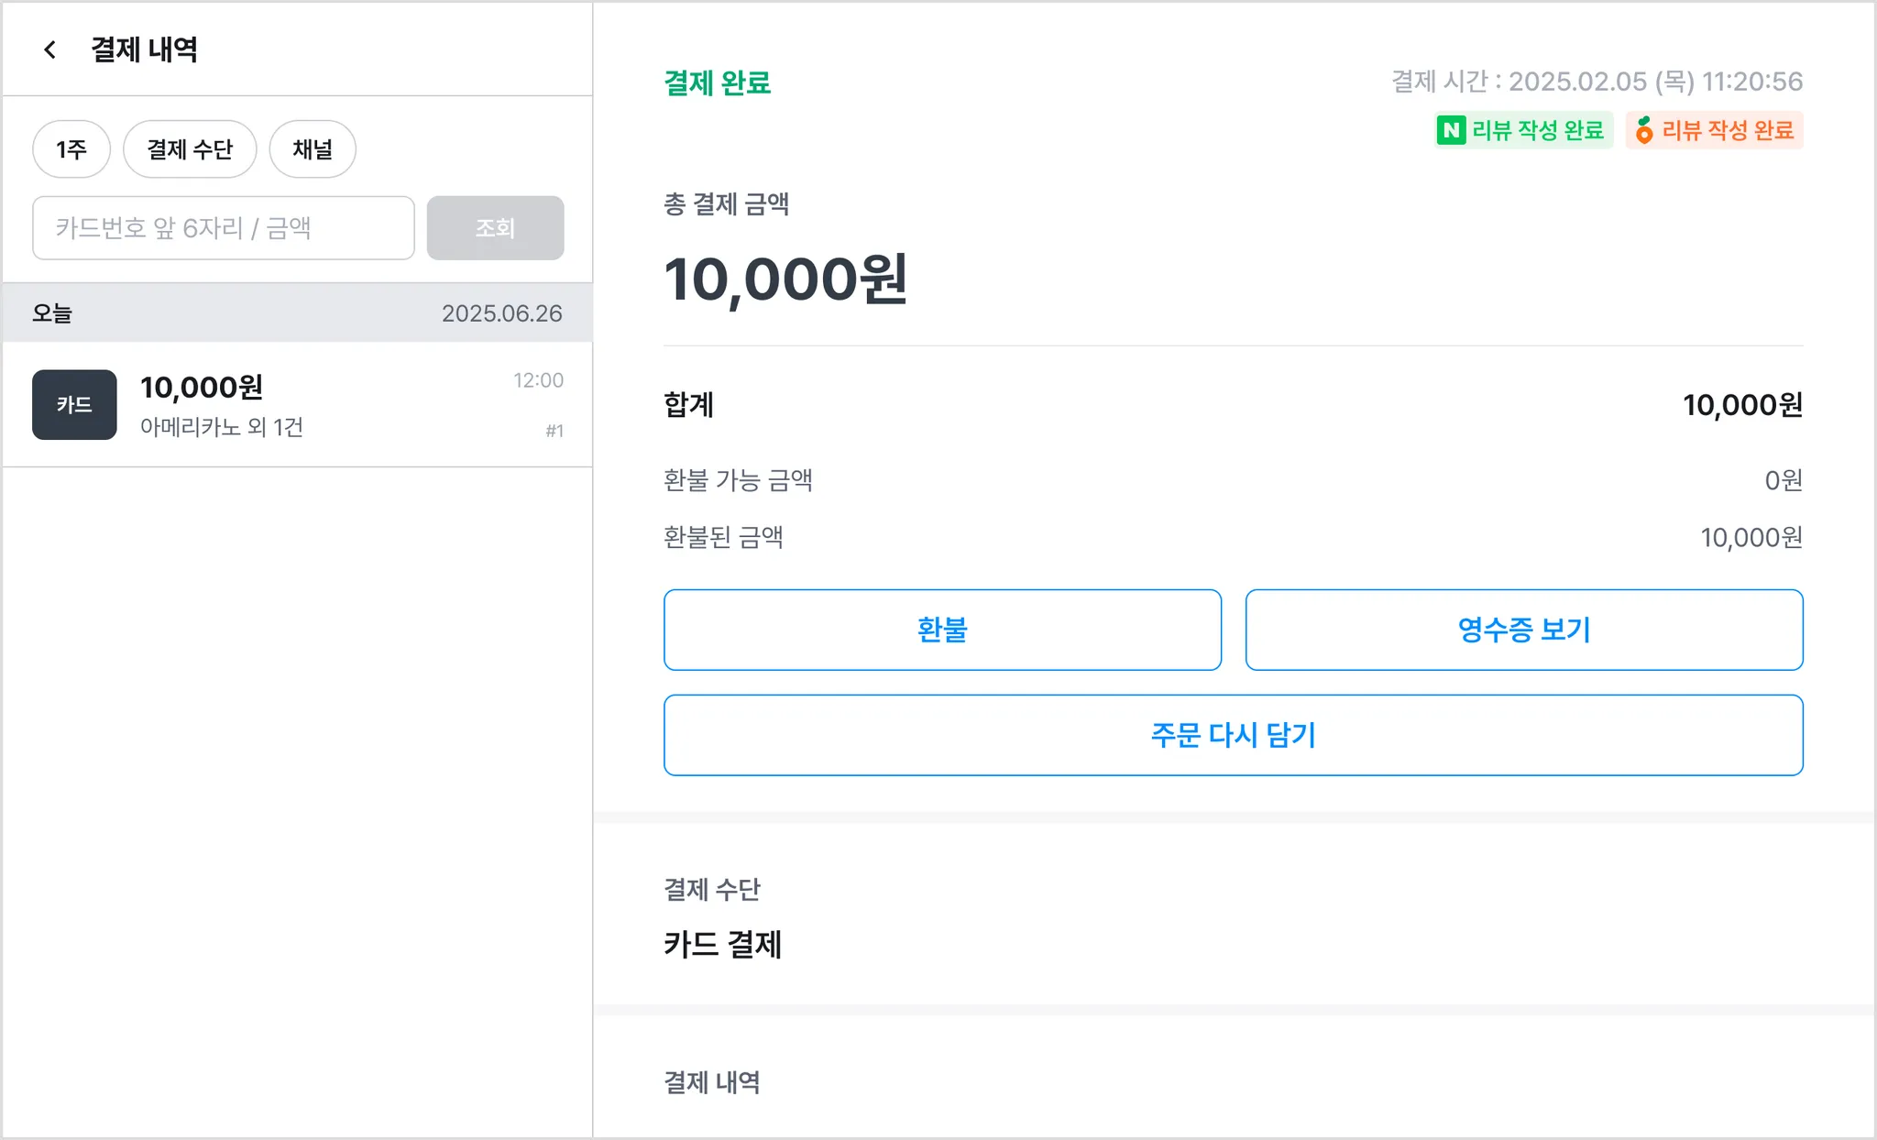Open the 결제 수단 filter chip
This screenshot has height=1140, width=1877.
pyautogui.click(x=190, y=149)
